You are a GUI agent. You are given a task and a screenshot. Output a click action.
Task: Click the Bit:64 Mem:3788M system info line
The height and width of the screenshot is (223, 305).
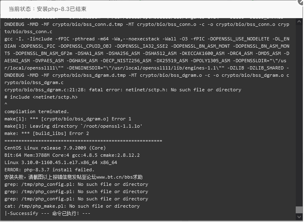coord(72,155)
